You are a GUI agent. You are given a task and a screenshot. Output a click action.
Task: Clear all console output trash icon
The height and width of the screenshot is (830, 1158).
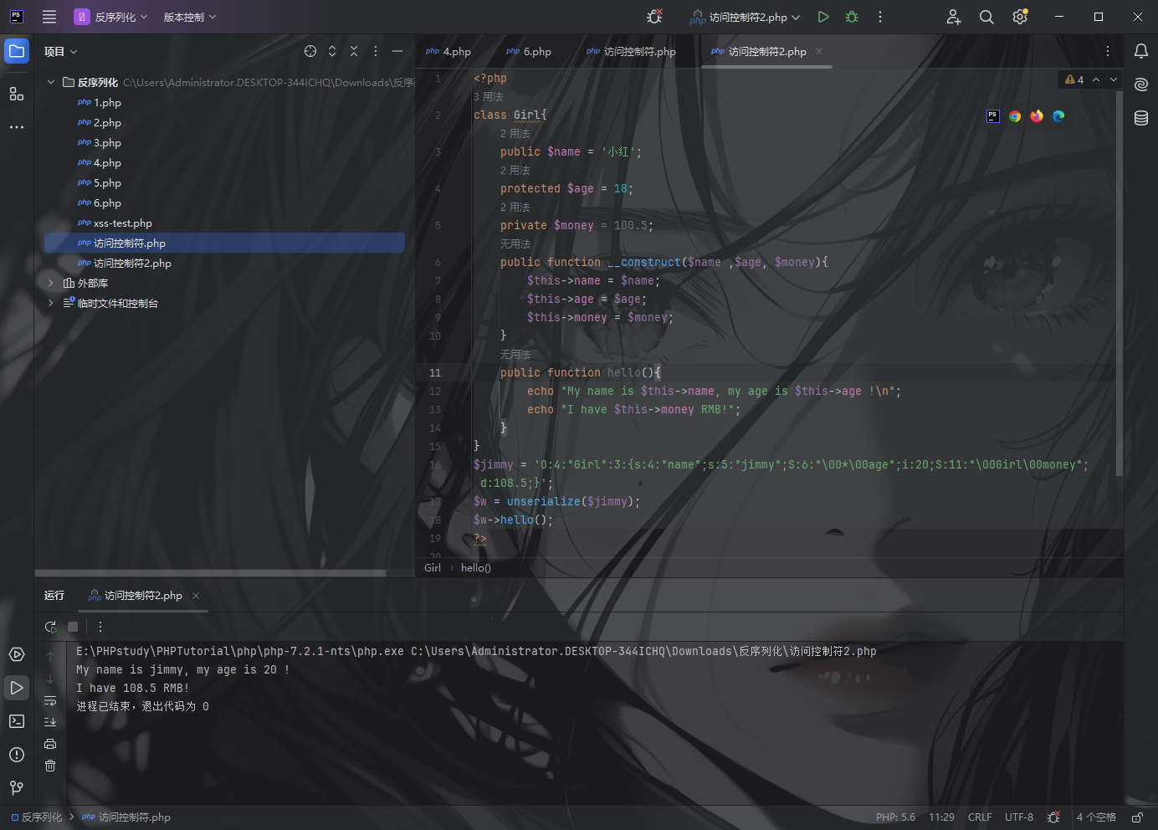(x=50, y=766)
